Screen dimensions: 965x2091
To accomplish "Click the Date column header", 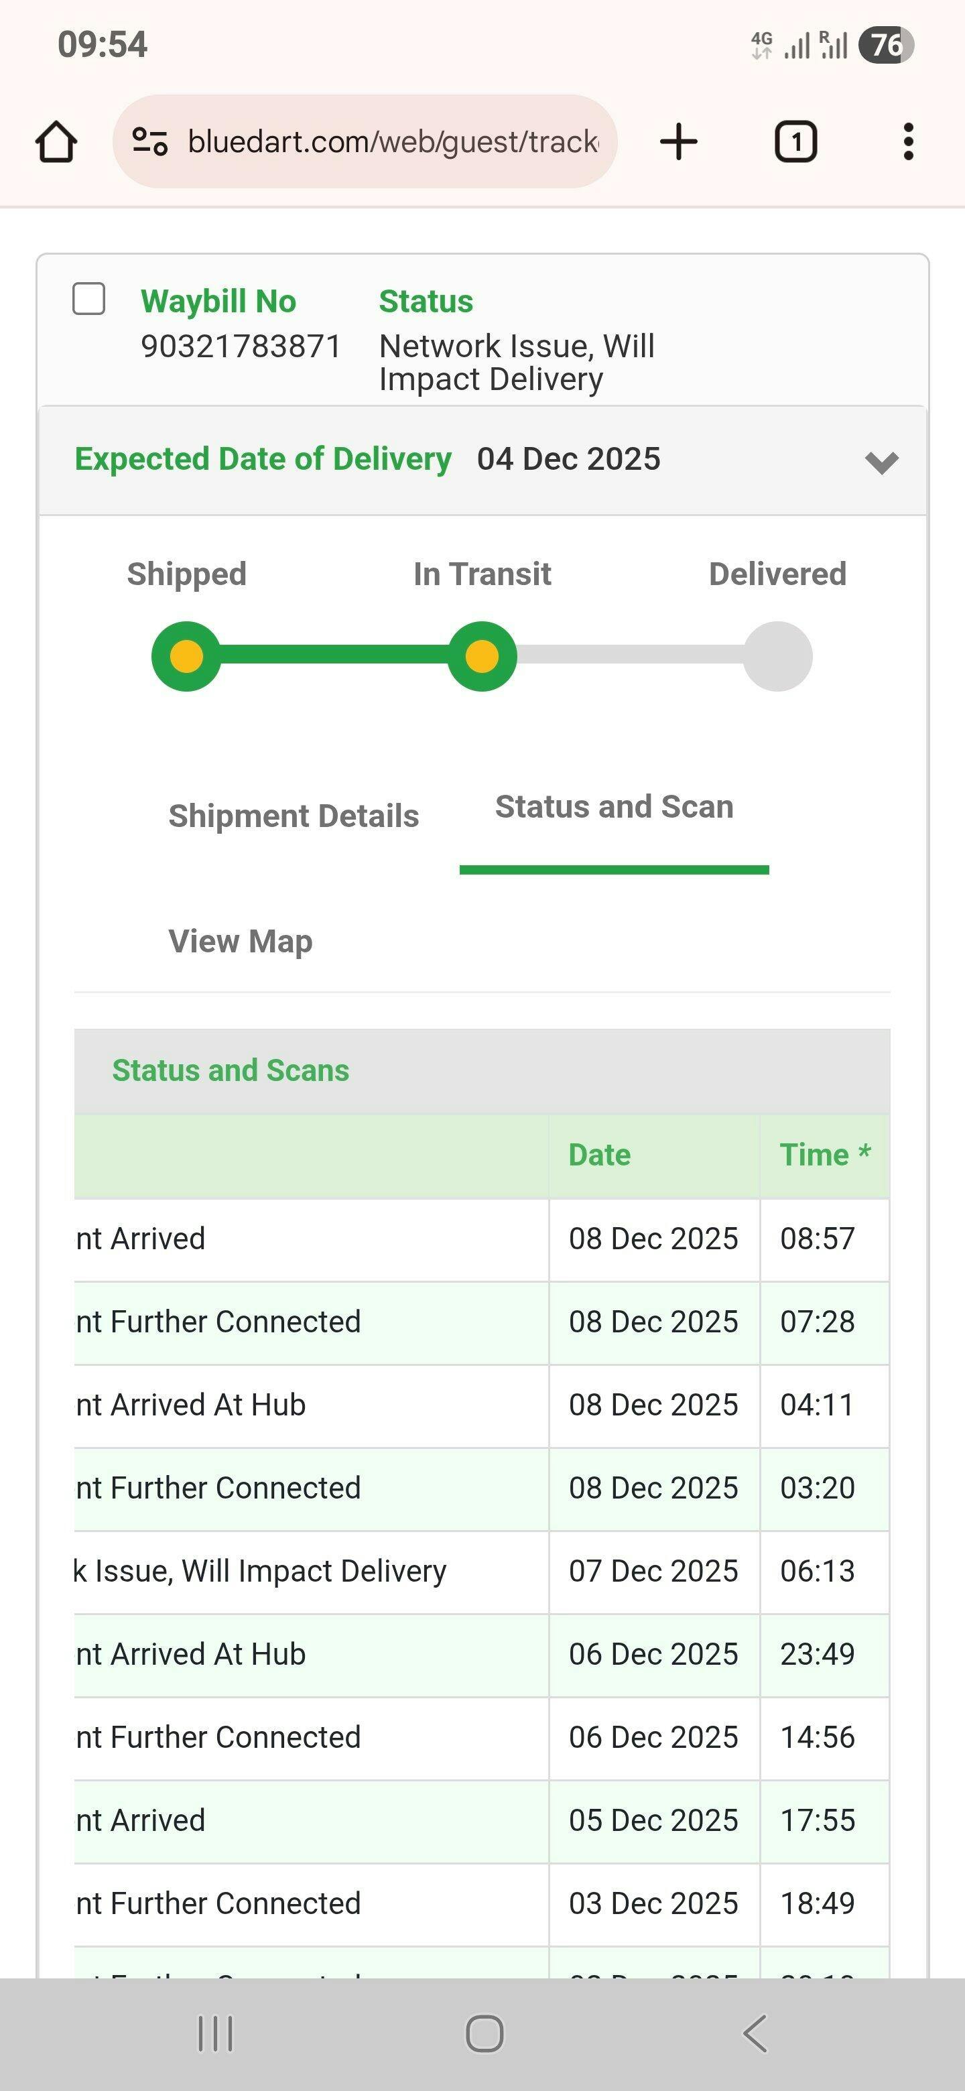I will [x=600, y=1155].
